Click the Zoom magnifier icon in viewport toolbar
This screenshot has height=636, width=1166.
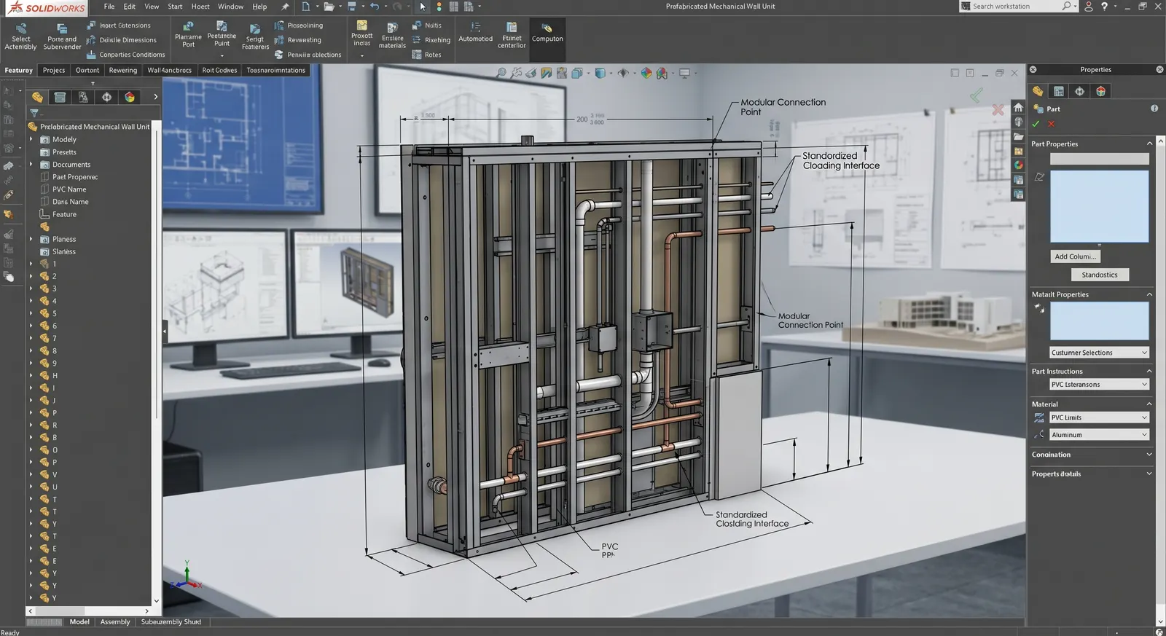point(501,73)
